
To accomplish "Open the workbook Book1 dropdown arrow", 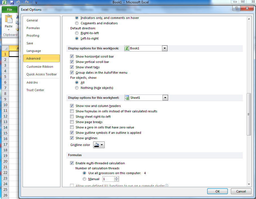I will coord(165,48).
